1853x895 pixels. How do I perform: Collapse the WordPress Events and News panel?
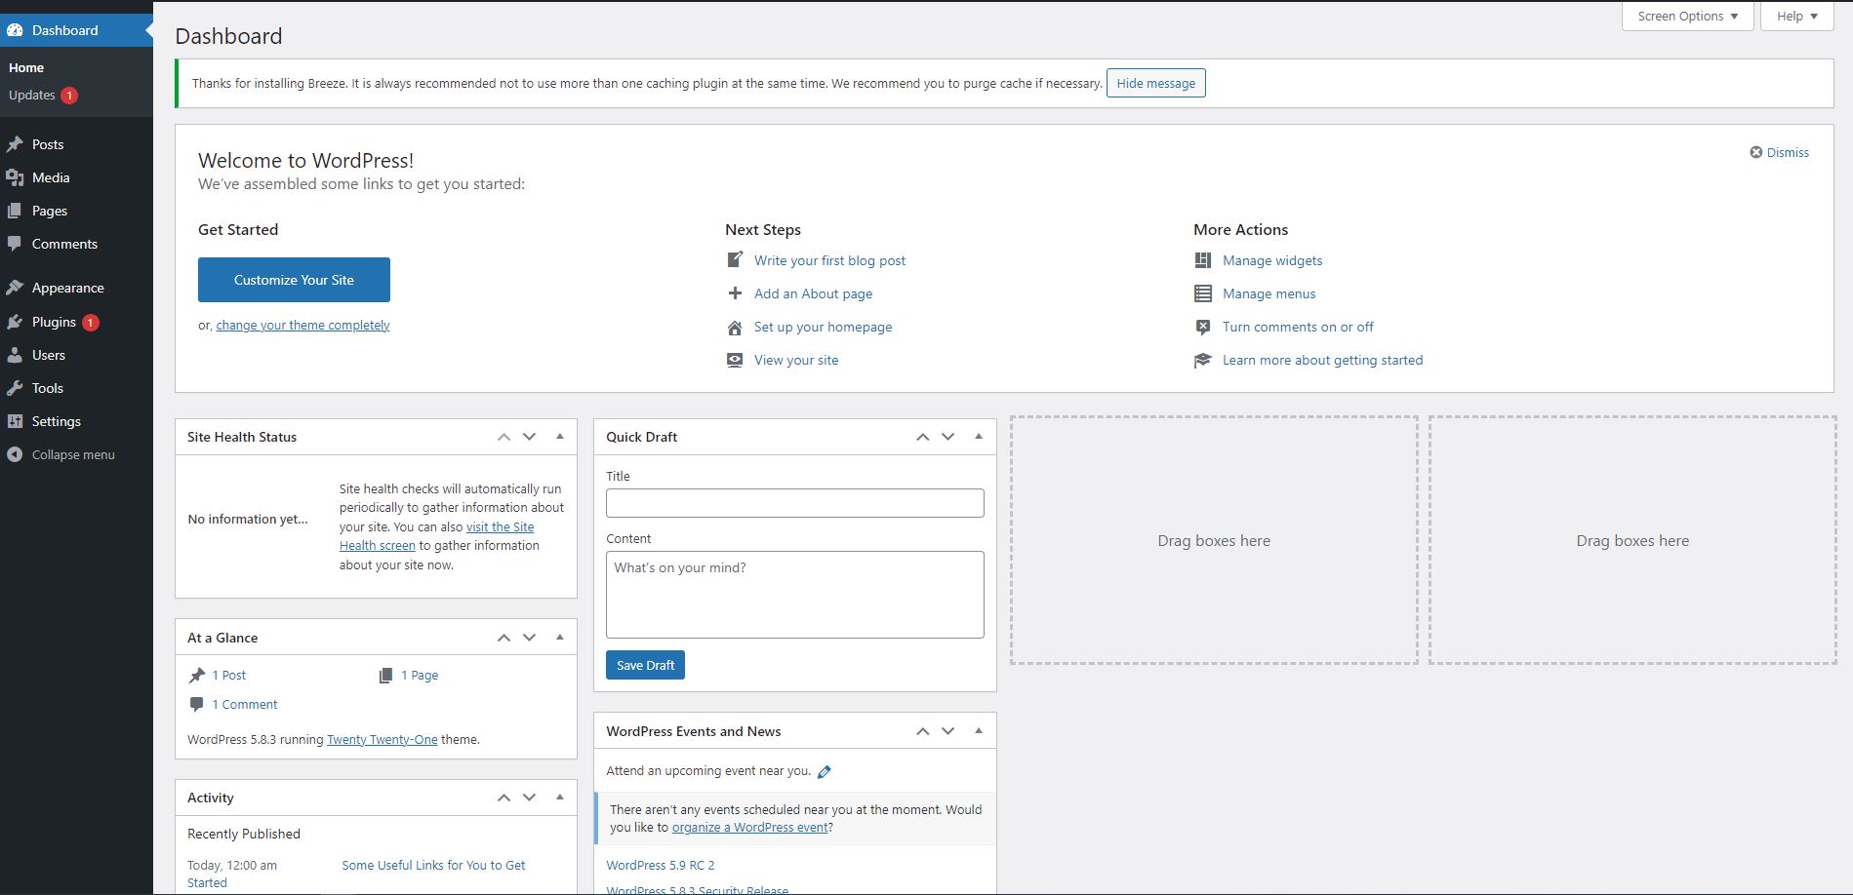[979, 731]
